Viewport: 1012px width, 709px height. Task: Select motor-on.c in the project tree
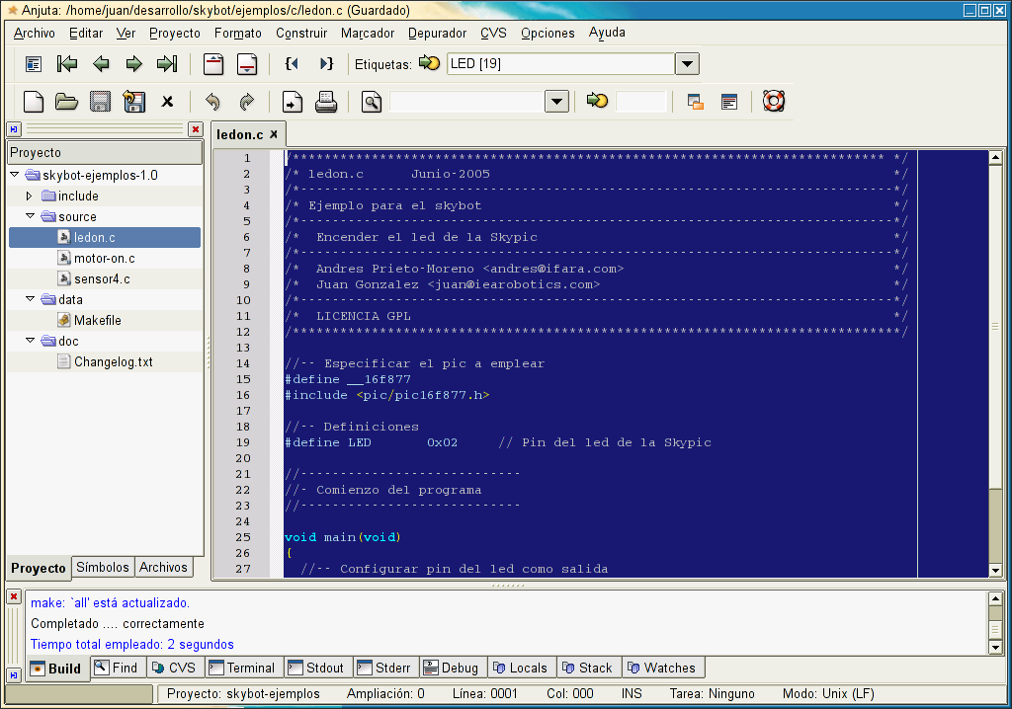tap(104, 259)
